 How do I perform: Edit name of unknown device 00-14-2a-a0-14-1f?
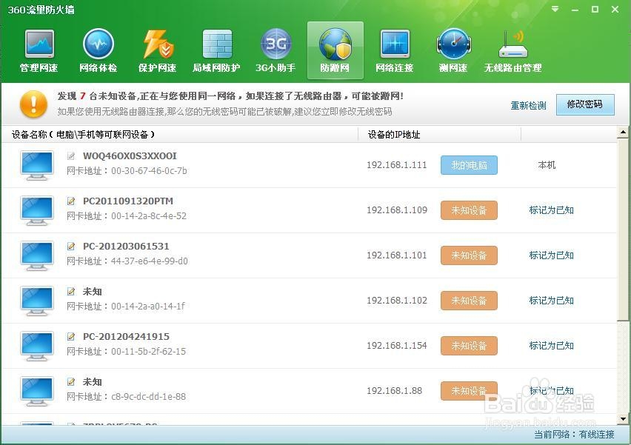71,291
